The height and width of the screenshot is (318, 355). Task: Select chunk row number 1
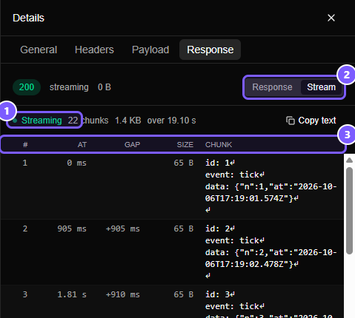point(172,186)
